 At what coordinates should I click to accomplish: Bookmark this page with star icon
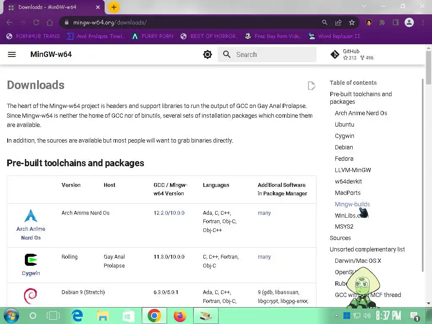click(352, 22)
